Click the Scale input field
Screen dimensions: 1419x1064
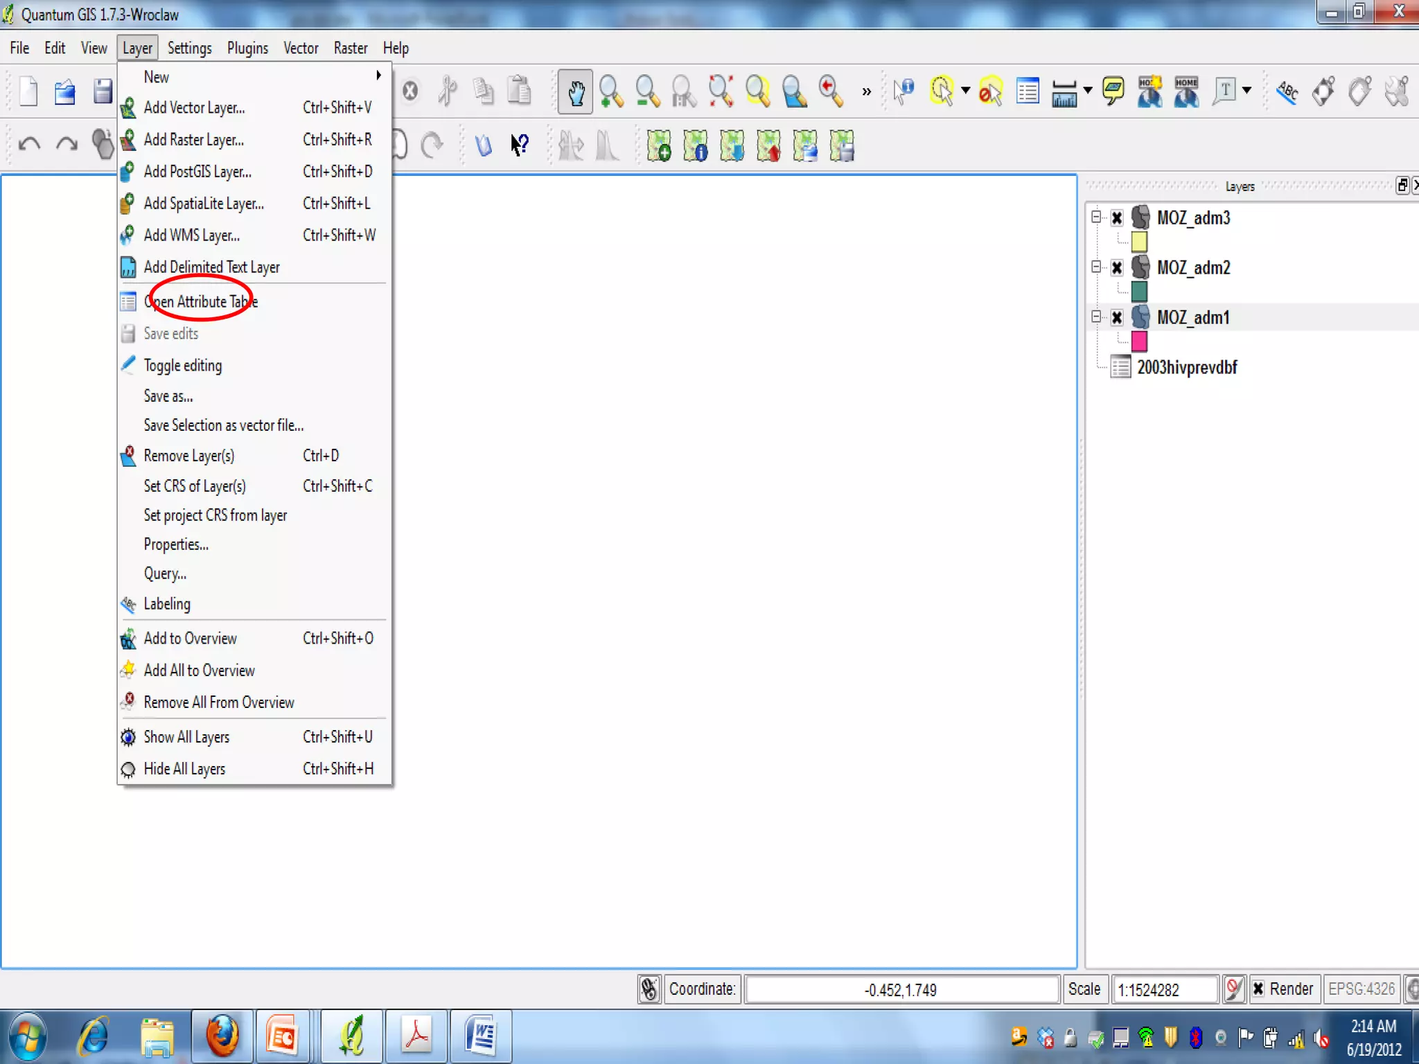click(1164, 989)
